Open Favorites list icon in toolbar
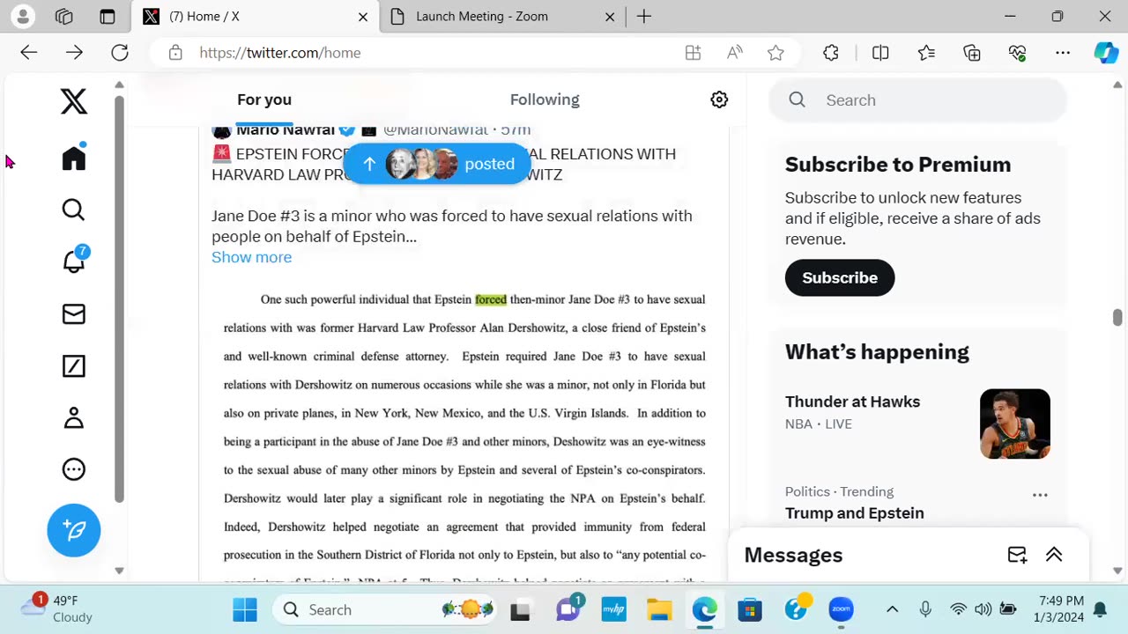The image size is (1128, 634). [x=926, y=53]
